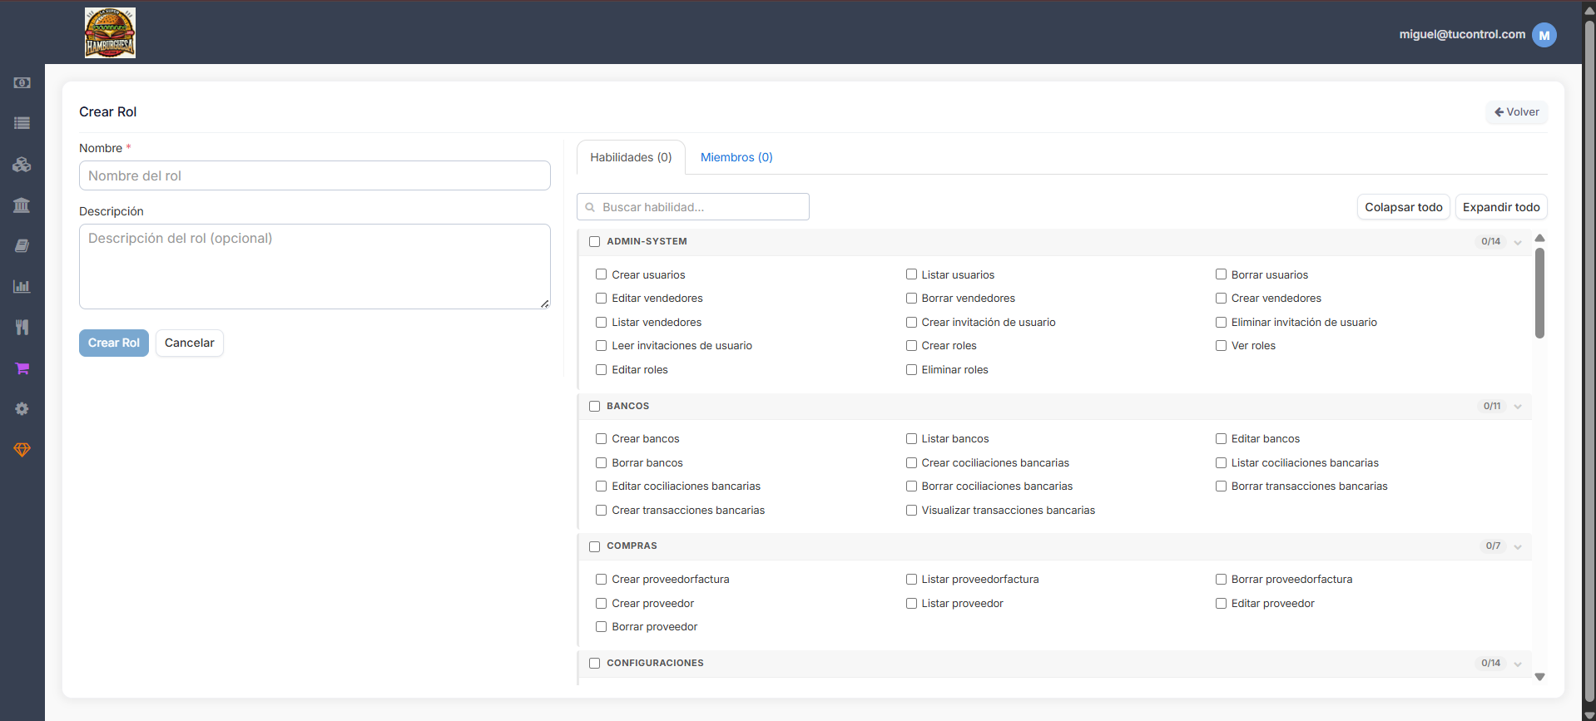
Task: Collapse the ADMIN-SYSTEM section chevron
Action: point(1518,242)
